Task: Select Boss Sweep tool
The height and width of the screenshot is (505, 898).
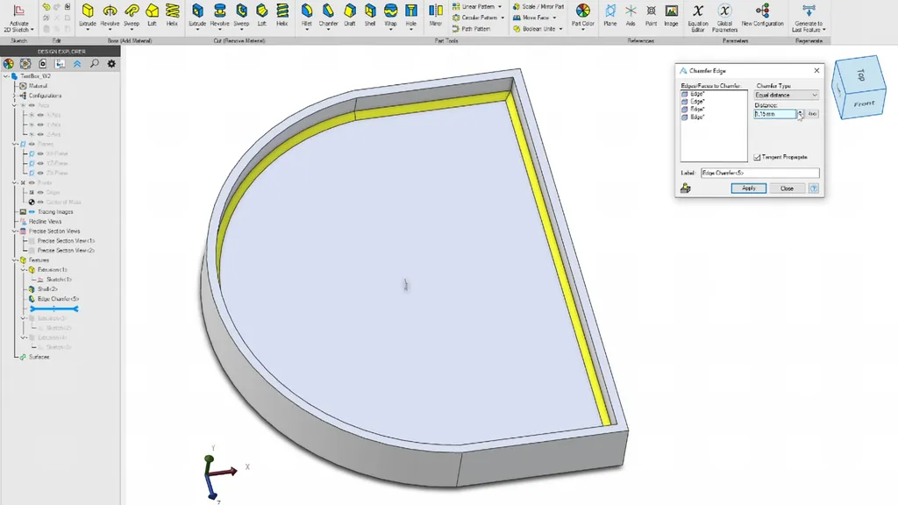Action: 132,16
